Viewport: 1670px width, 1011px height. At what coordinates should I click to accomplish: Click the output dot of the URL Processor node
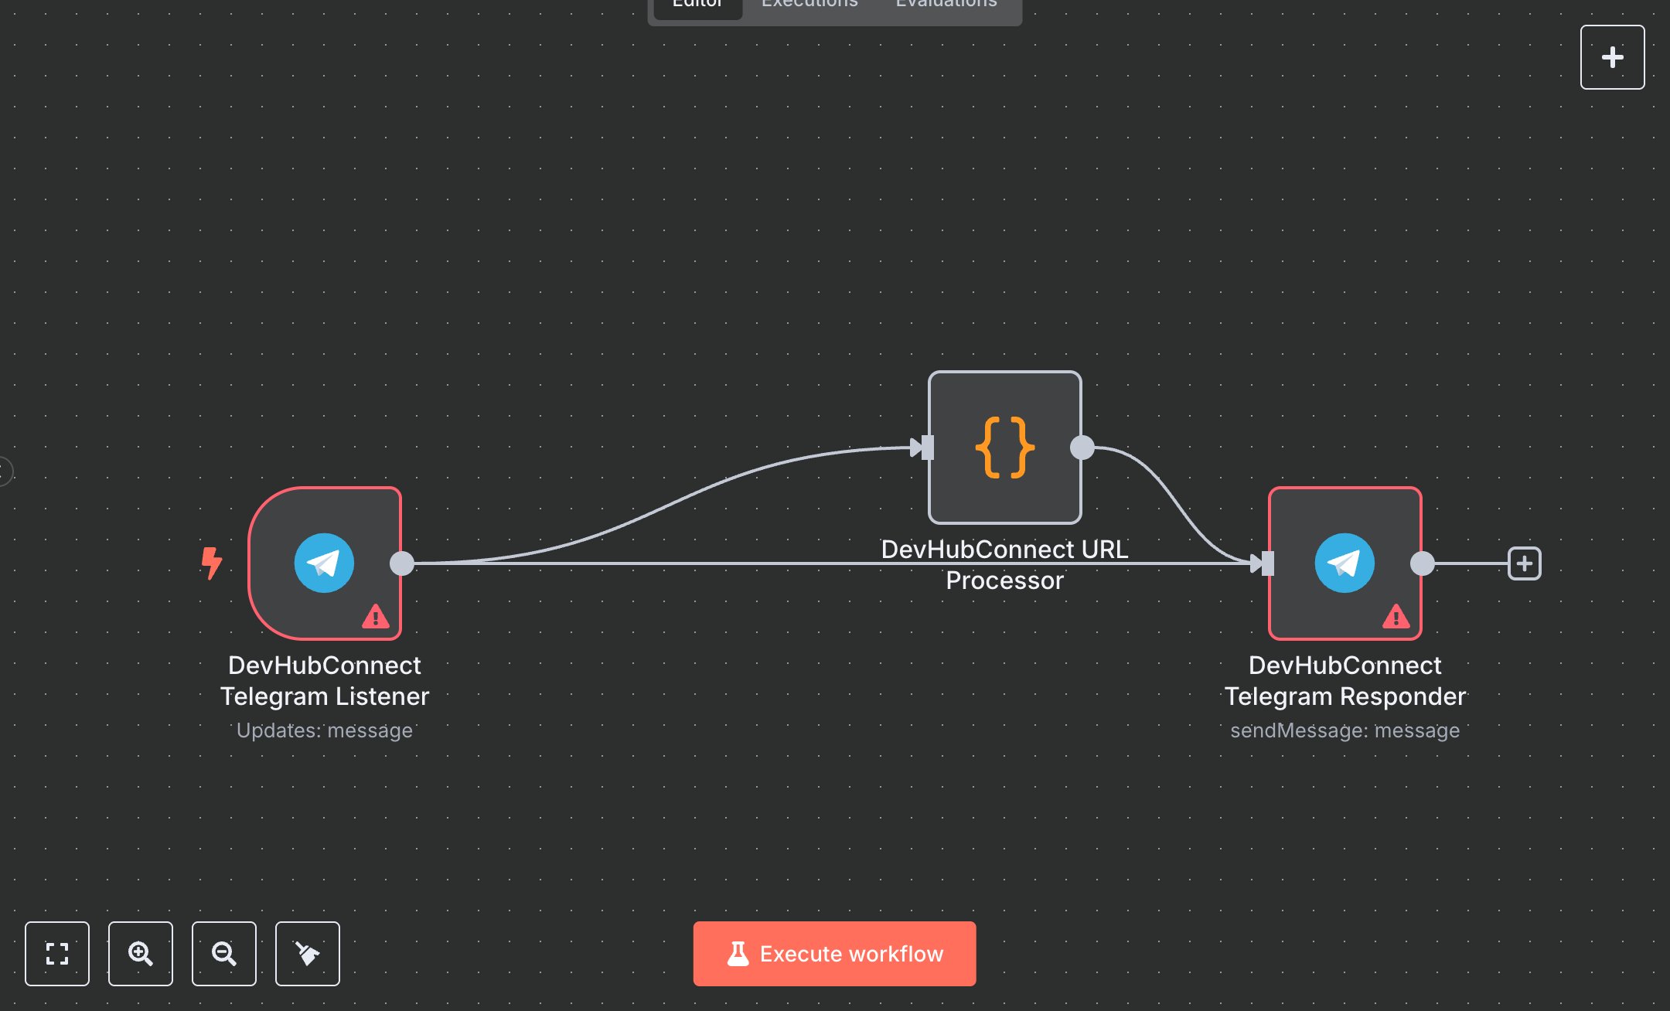[x=1083, y=446]
